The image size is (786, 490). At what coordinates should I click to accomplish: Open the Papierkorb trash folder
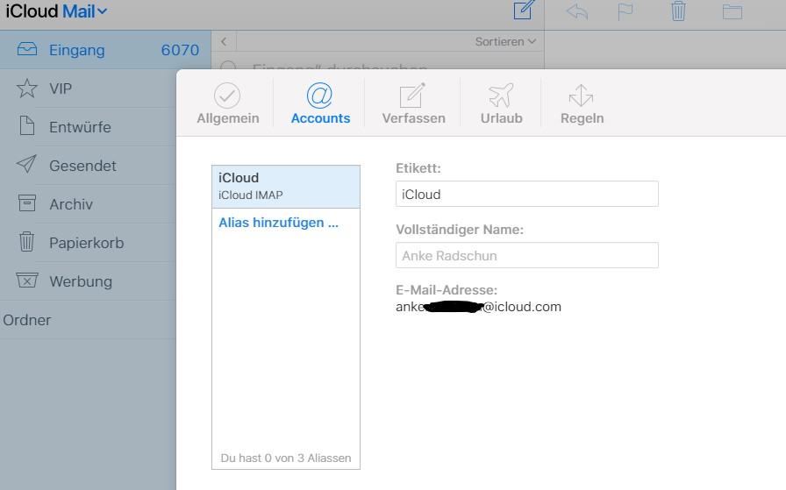(x=88, y=243)
